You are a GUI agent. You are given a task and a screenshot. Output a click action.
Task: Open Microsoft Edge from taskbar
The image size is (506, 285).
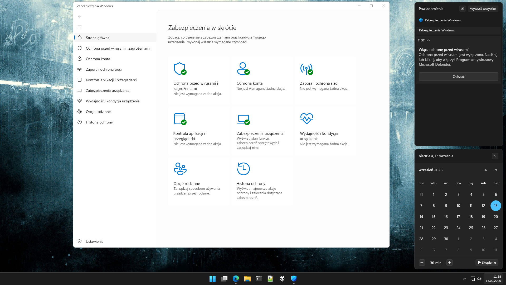coord(236,279)
